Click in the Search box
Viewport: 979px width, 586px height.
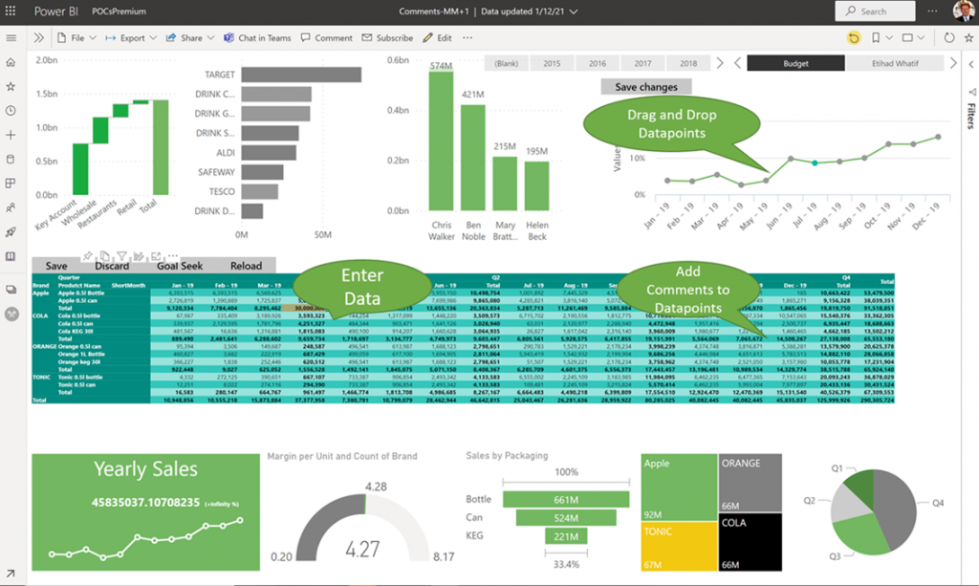tap(876, 11)
